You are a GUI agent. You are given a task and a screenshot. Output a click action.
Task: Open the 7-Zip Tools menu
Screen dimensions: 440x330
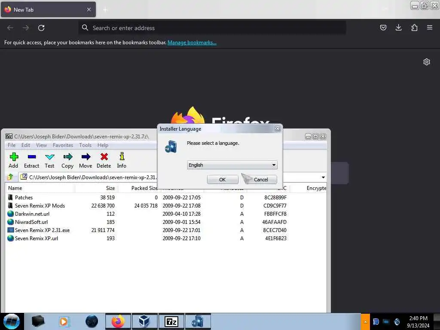point(86,145)
